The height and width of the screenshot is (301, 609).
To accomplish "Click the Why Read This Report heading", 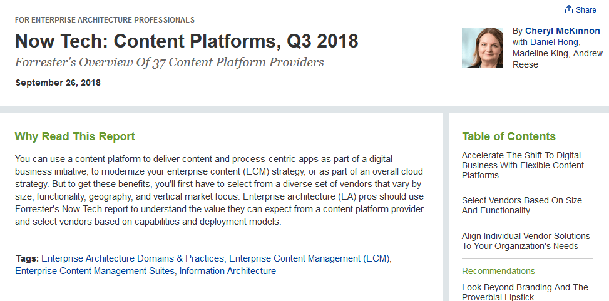I will click(75, 136).
